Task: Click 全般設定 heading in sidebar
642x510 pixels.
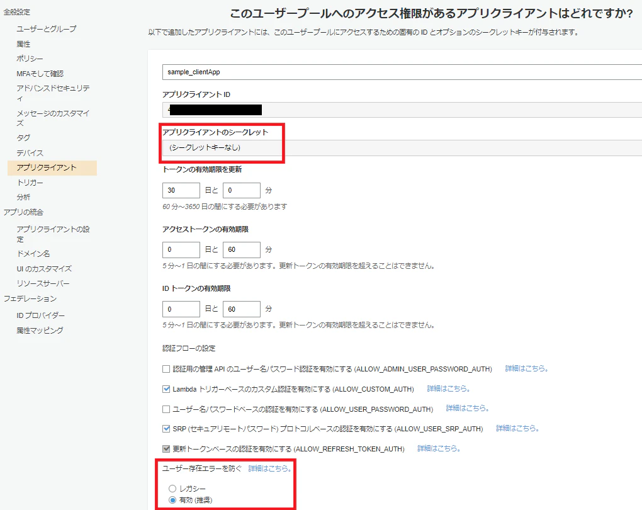Action: (x=17, y=13)
